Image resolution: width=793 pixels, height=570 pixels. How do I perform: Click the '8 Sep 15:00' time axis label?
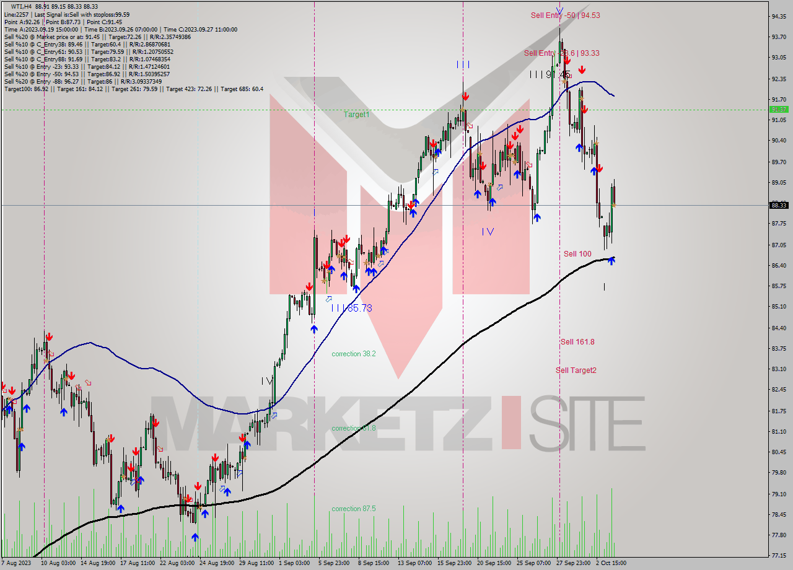(x=374, y=563)
